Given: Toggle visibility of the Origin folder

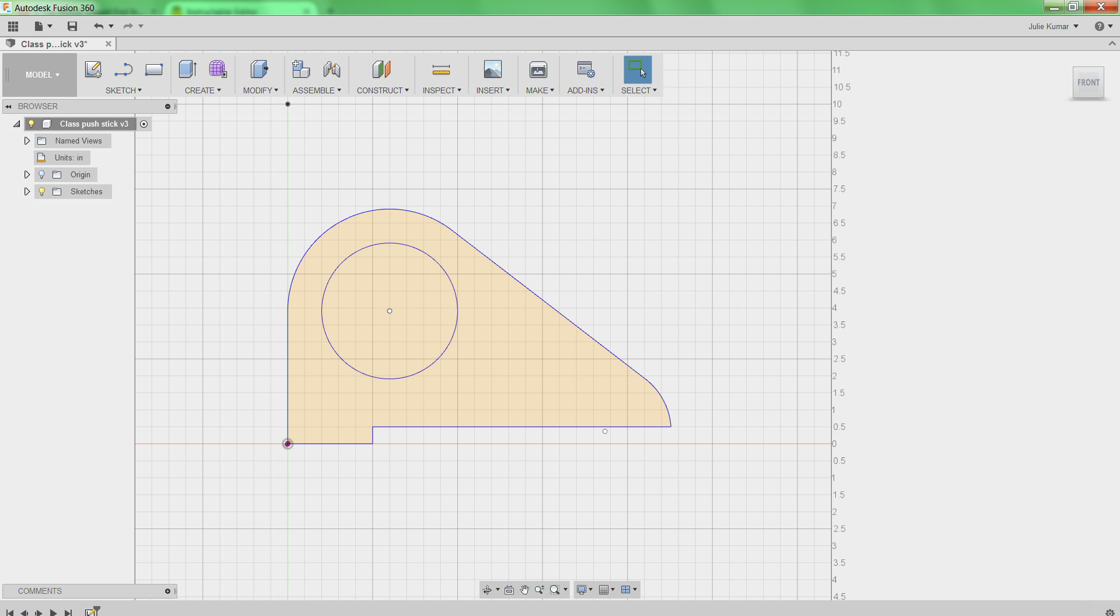Looking at the screenshot, I should click(41, 174).
